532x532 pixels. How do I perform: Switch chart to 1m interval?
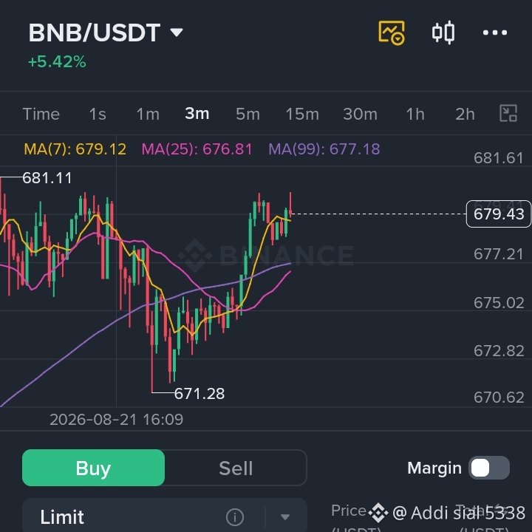click(x=148, y=114)
